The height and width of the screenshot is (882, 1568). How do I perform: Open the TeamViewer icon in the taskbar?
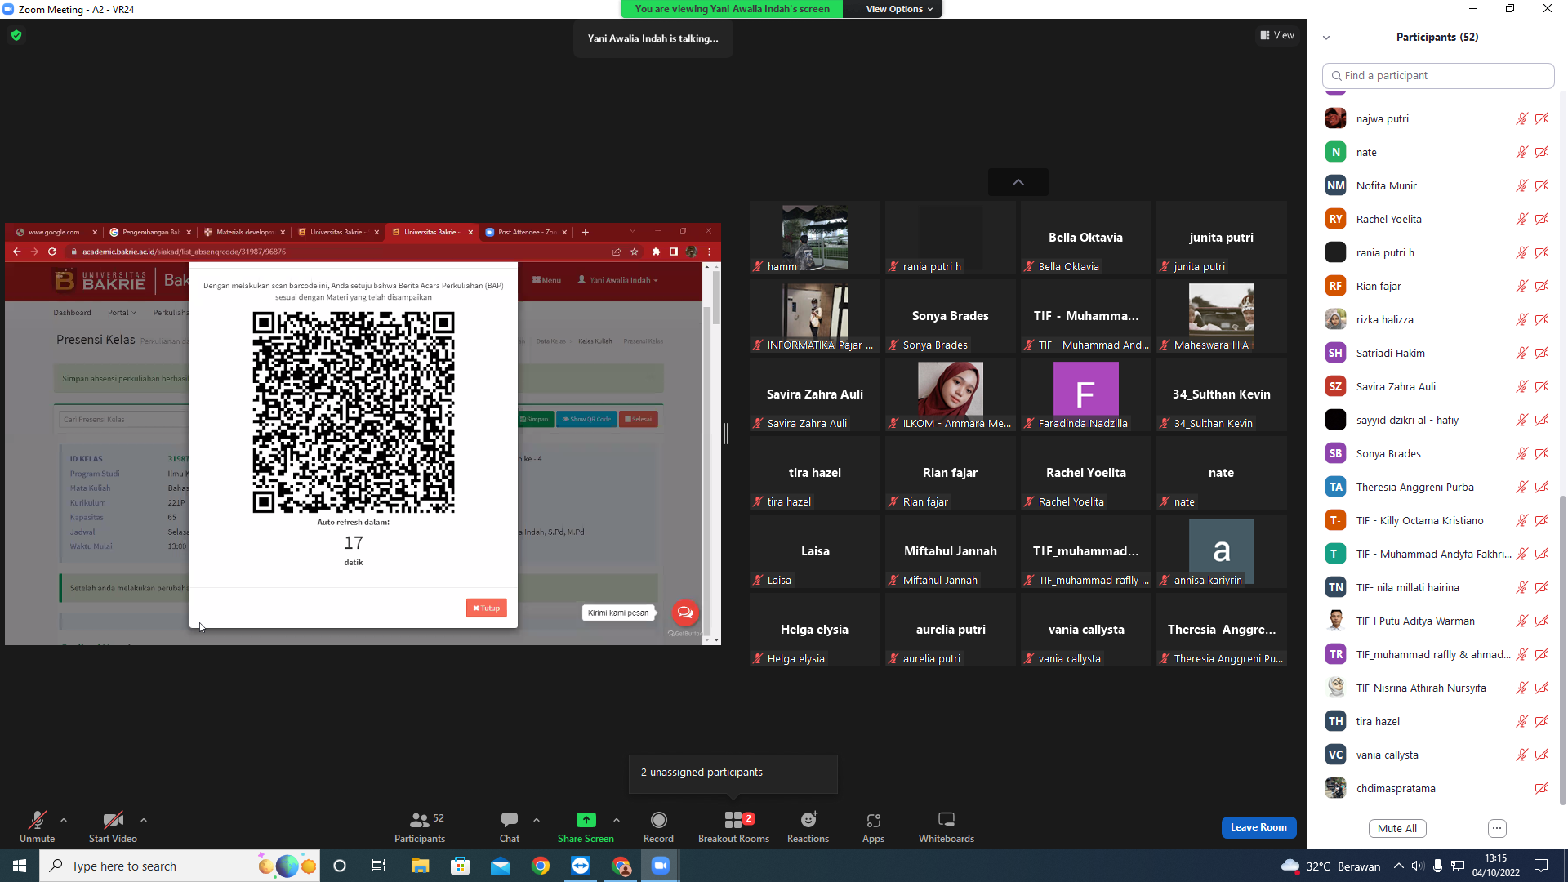[x=581, y=866]
